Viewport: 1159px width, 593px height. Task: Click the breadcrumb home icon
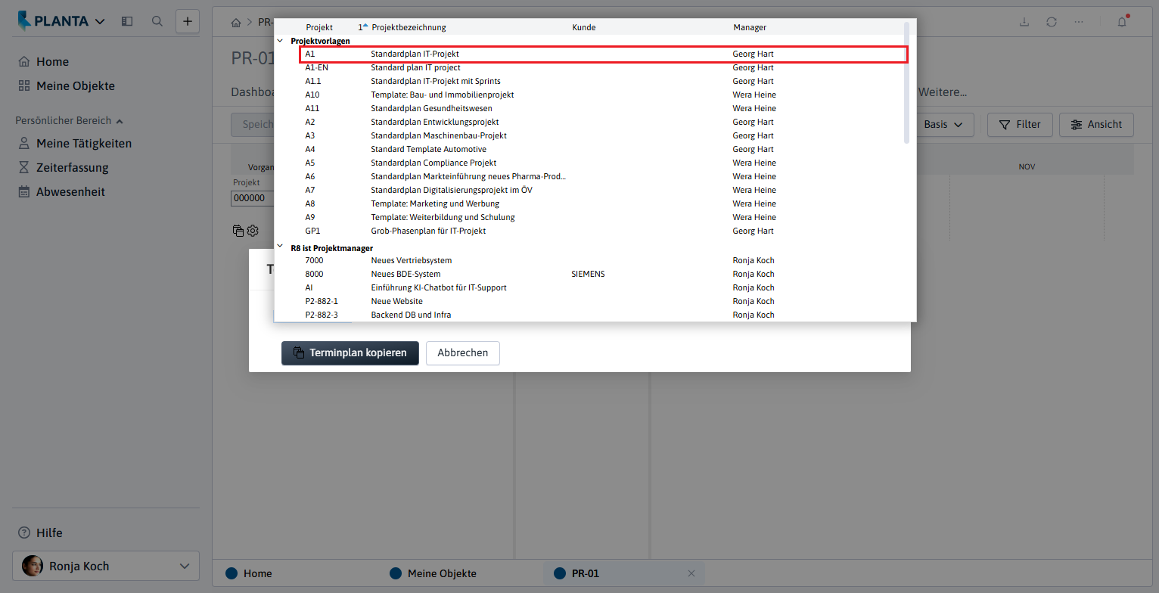[x=237, y=23]
